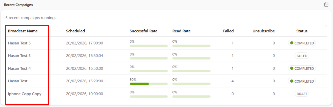Click the Broadcast Name column header
Screen dimensions: 333x107
23,31
